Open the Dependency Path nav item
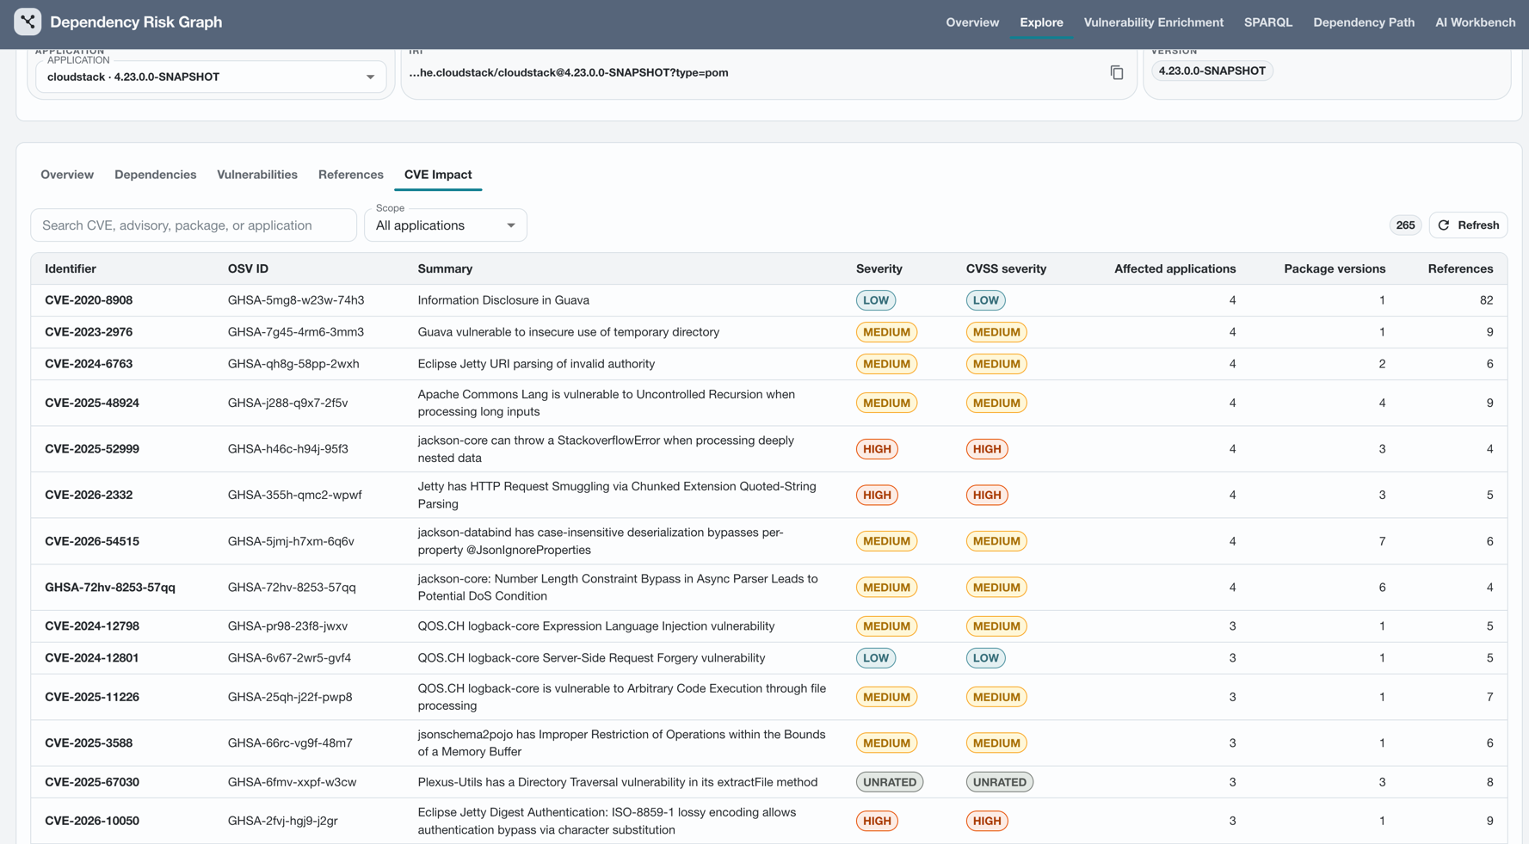 coord(1363,22)
